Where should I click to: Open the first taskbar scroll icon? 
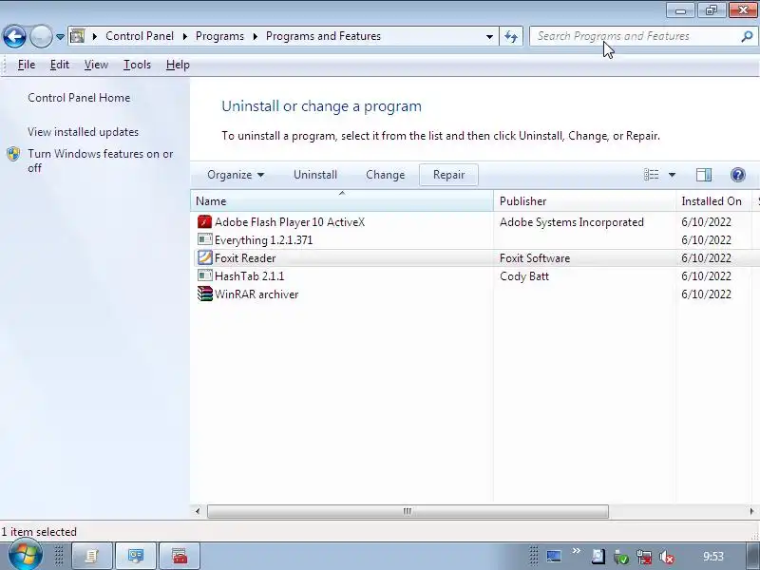pyautogui.click(x=91, y=556)
